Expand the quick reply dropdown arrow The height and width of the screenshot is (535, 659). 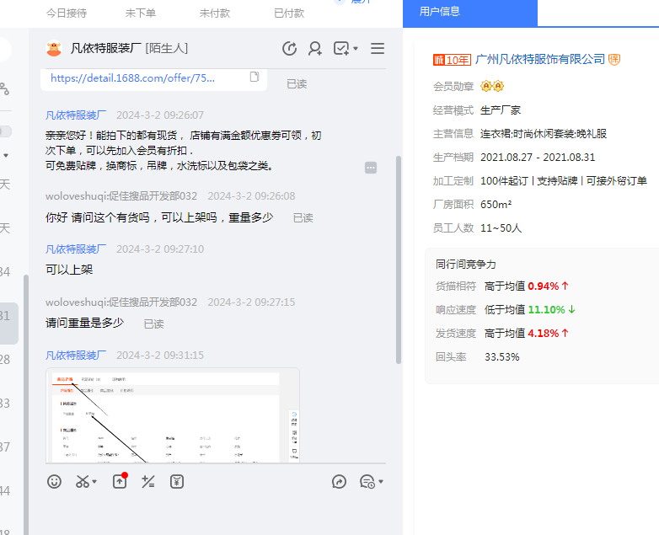pyautogui.click(x=381, y=482)
